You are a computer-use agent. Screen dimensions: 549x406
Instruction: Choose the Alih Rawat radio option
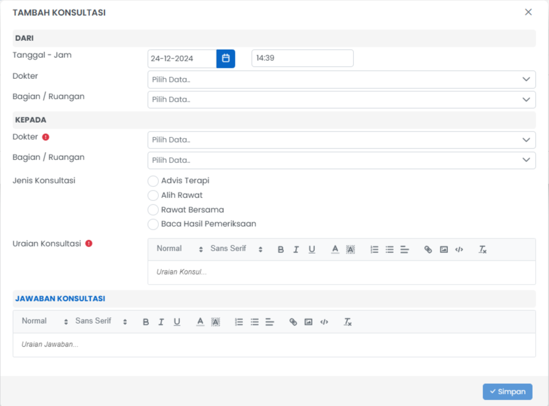tap(153, 196)
